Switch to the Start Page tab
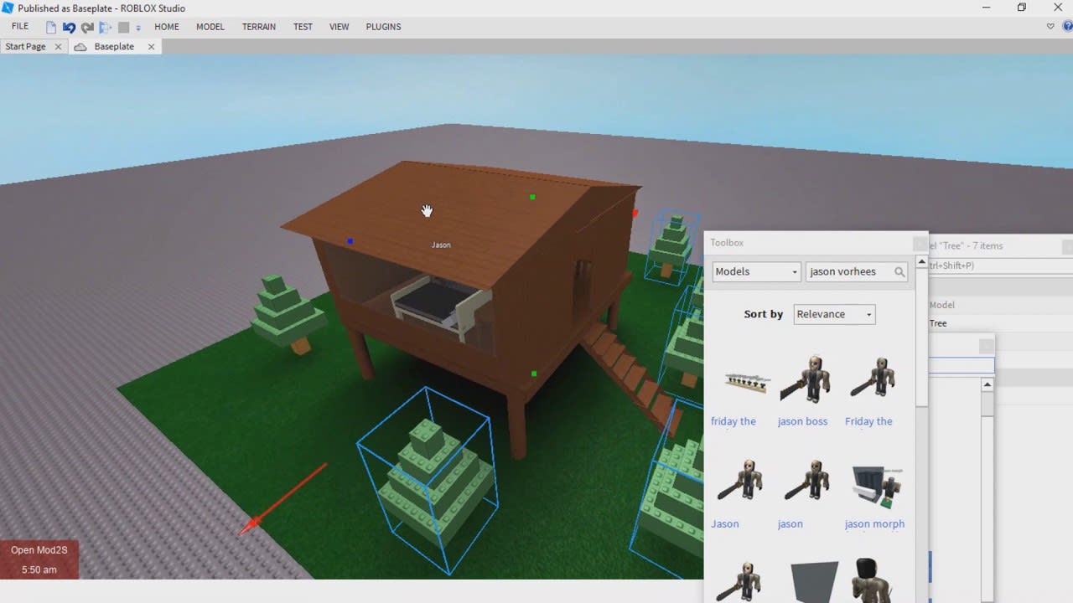Viewport: 1073px width, 603px height. [25, 47]
